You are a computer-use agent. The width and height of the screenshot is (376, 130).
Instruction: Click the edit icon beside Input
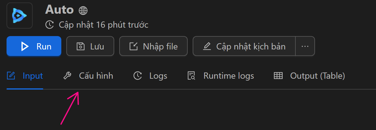click(11, 76)
